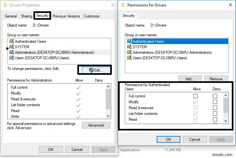Click the shield Edit button
236x158 pixels.
(94, 70)
